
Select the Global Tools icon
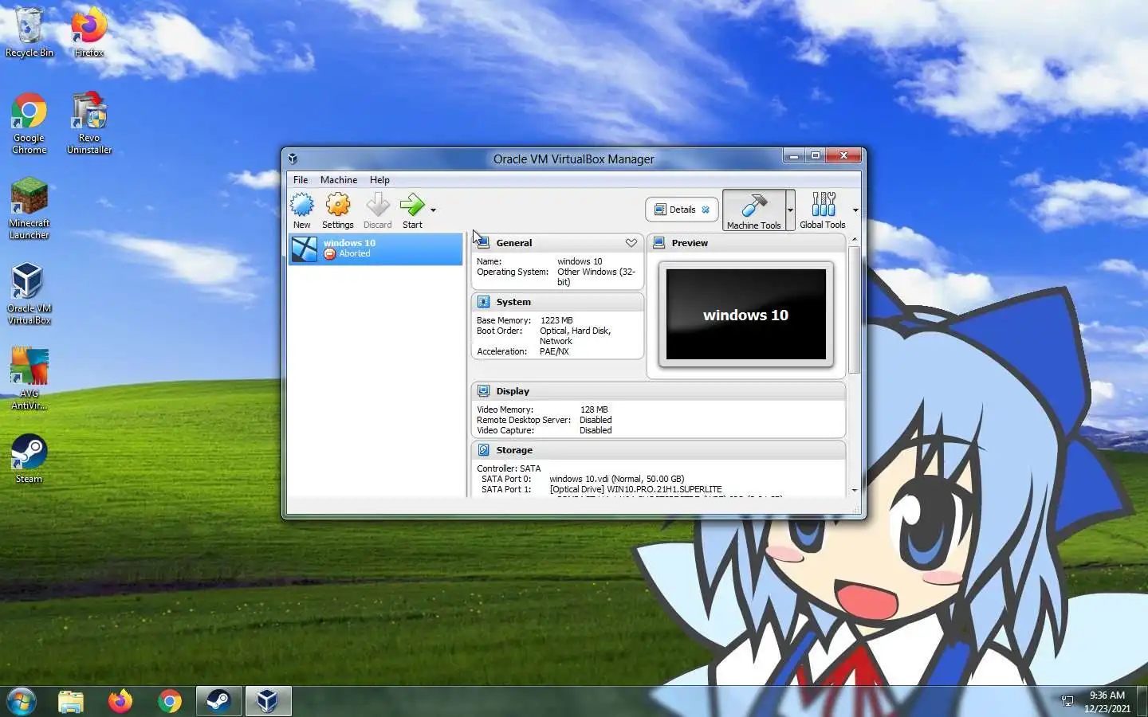pyautogui.click(x=823, y=210)
